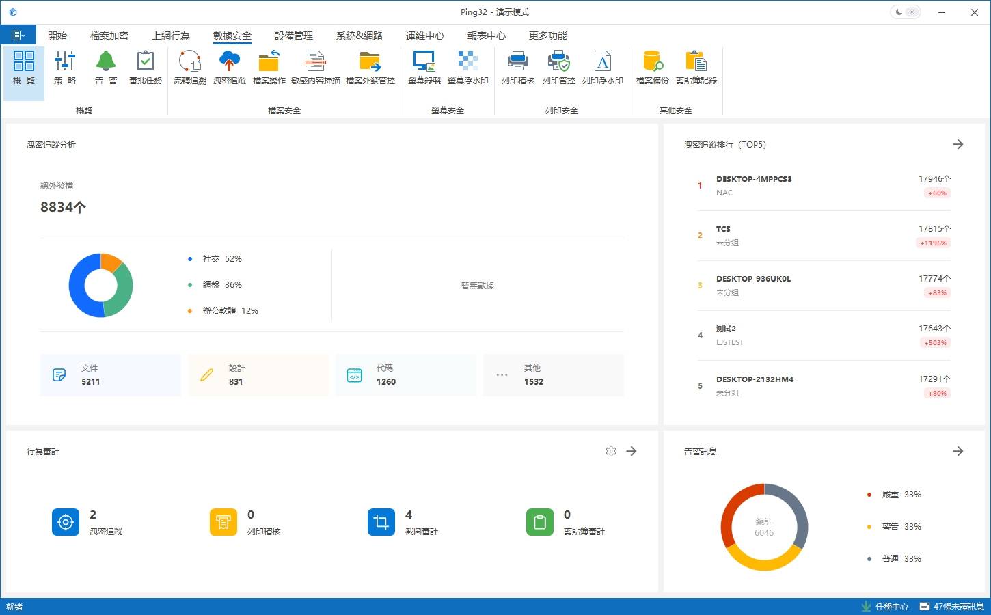Switch to the 檔案加密 tab
The image size is (991, 615).
[109, 36]
